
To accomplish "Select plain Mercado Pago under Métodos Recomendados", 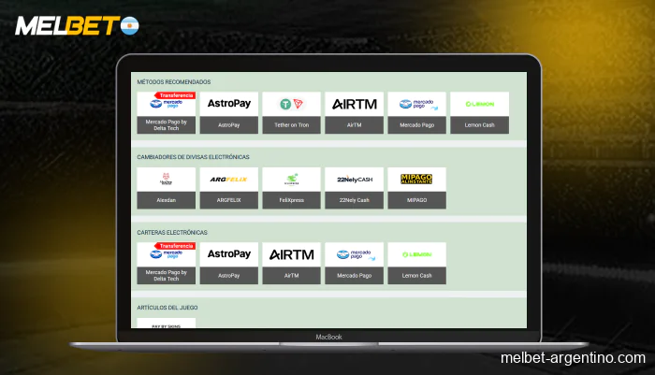I will point(416,112).
